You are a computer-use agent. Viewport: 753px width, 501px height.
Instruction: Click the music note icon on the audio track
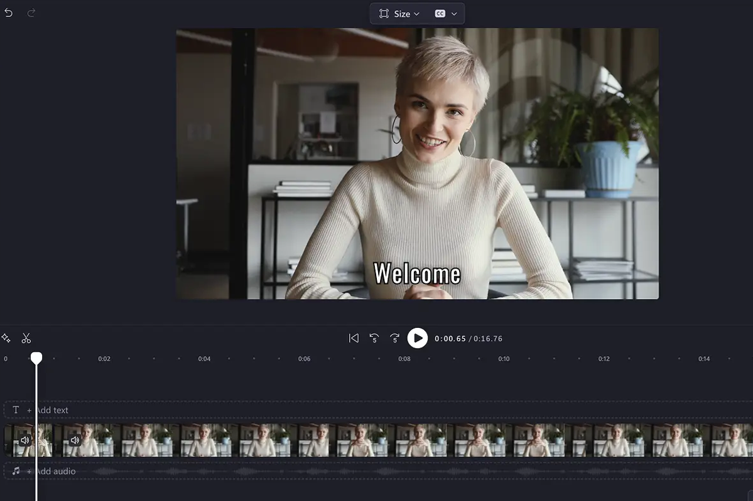coord(16,471)
